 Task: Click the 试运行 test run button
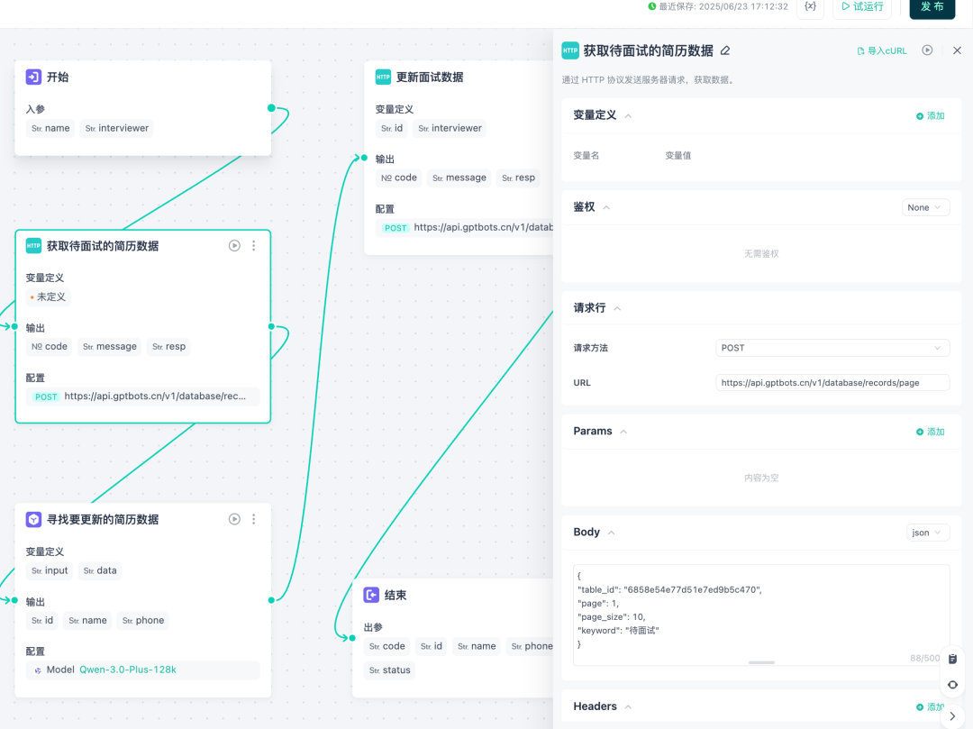862,7
